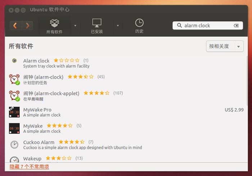Expand the dropdown arrow beside 已安装

click(x=118, y=26)
